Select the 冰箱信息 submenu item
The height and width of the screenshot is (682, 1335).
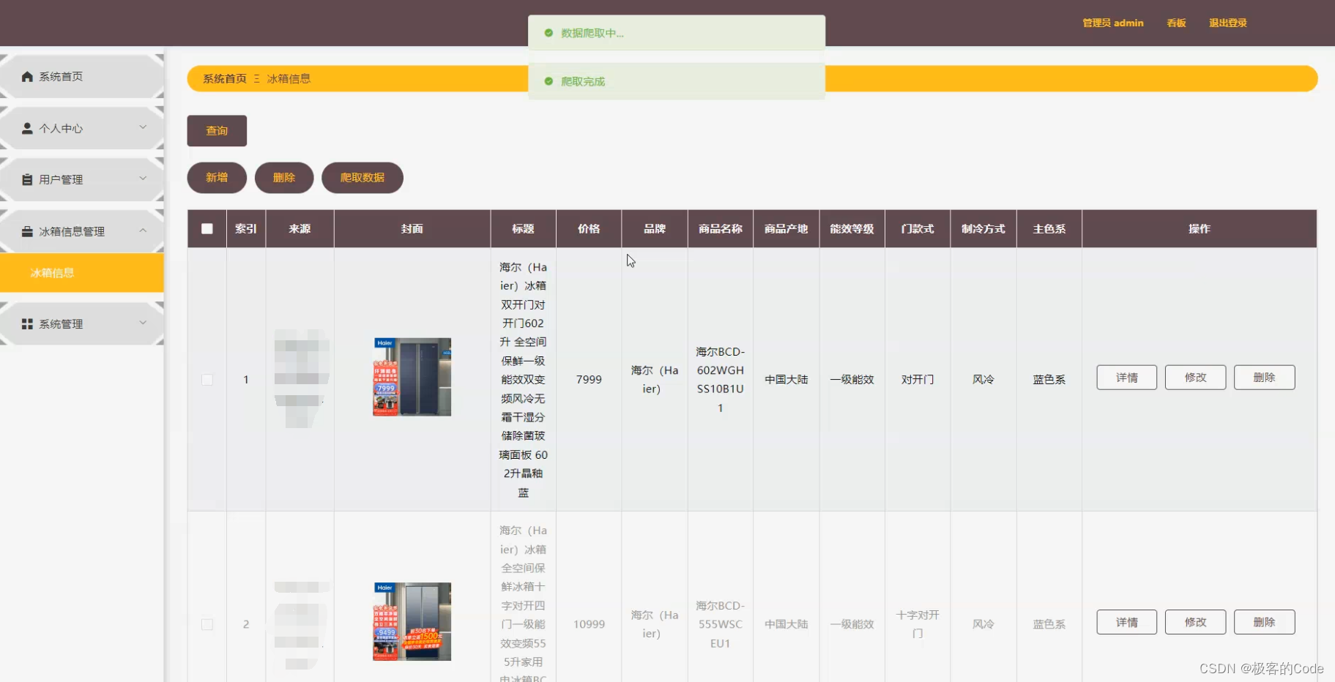[82, 273]
